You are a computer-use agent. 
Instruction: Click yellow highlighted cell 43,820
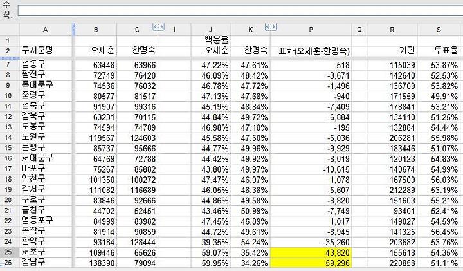tap(311, 253)
